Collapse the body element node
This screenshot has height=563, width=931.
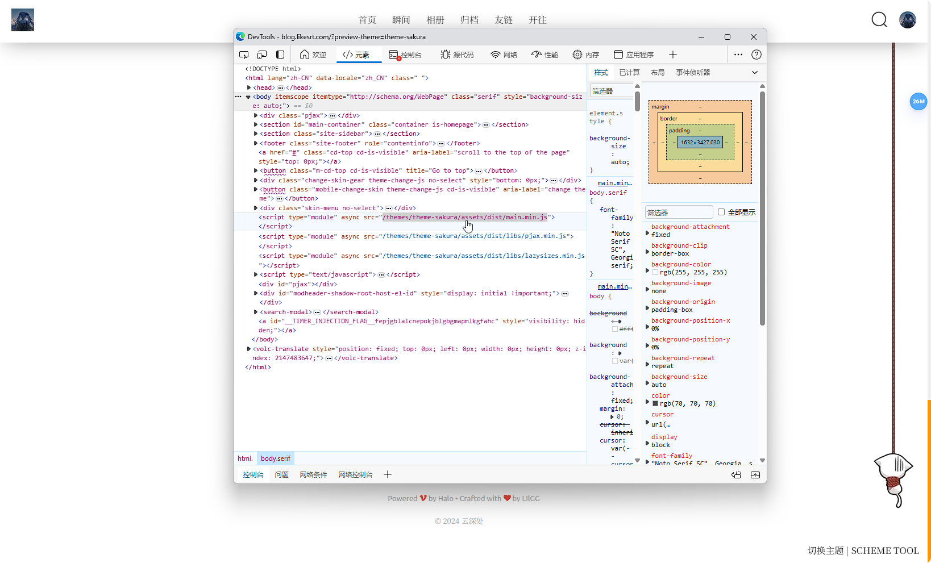click(x=248, y=97)
